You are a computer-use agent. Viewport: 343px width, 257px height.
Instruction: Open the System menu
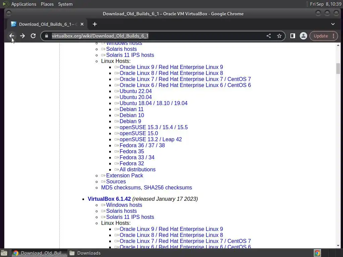point(65,4)
